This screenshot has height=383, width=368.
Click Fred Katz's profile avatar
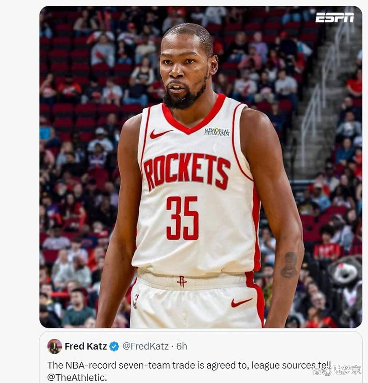(x=55, y=346)
